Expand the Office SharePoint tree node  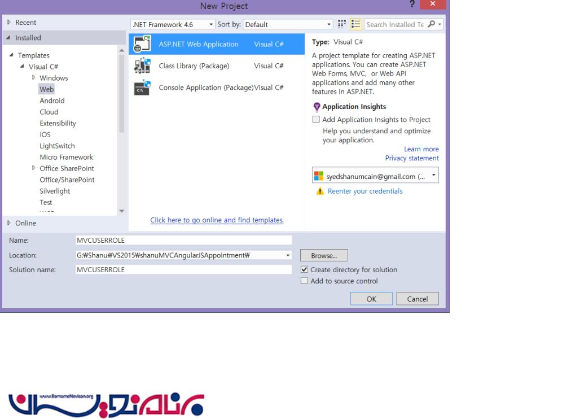(34, 168)
